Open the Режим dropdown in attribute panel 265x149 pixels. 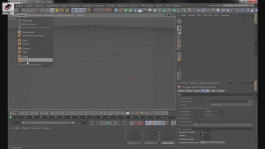231,105
